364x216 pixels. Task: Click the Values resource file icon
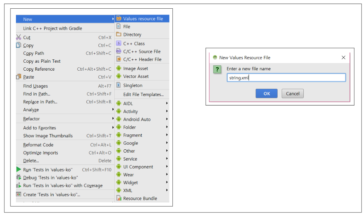click(119, 18)
